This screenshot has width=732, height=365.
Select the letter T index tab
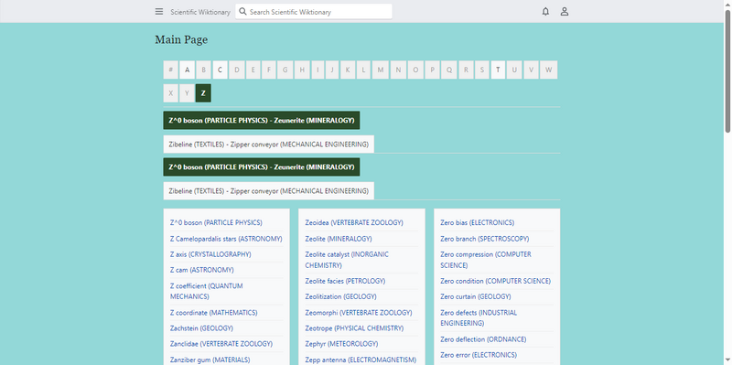click(498, 70)
